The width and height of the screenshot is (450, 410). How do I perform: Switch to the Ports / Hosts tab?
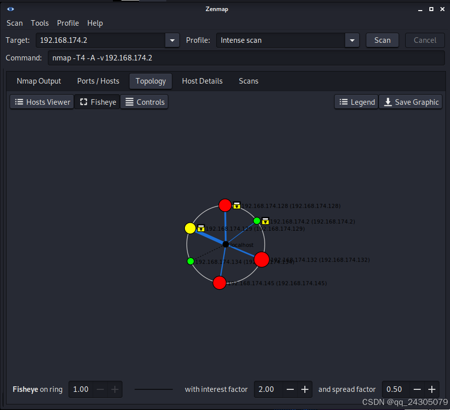point(98,81)
